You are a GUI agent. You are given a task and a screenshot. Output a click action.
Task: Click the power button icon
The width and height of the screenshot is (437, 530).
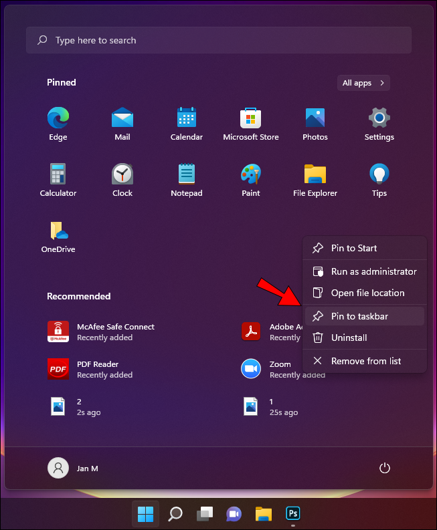tap(385, 468)
